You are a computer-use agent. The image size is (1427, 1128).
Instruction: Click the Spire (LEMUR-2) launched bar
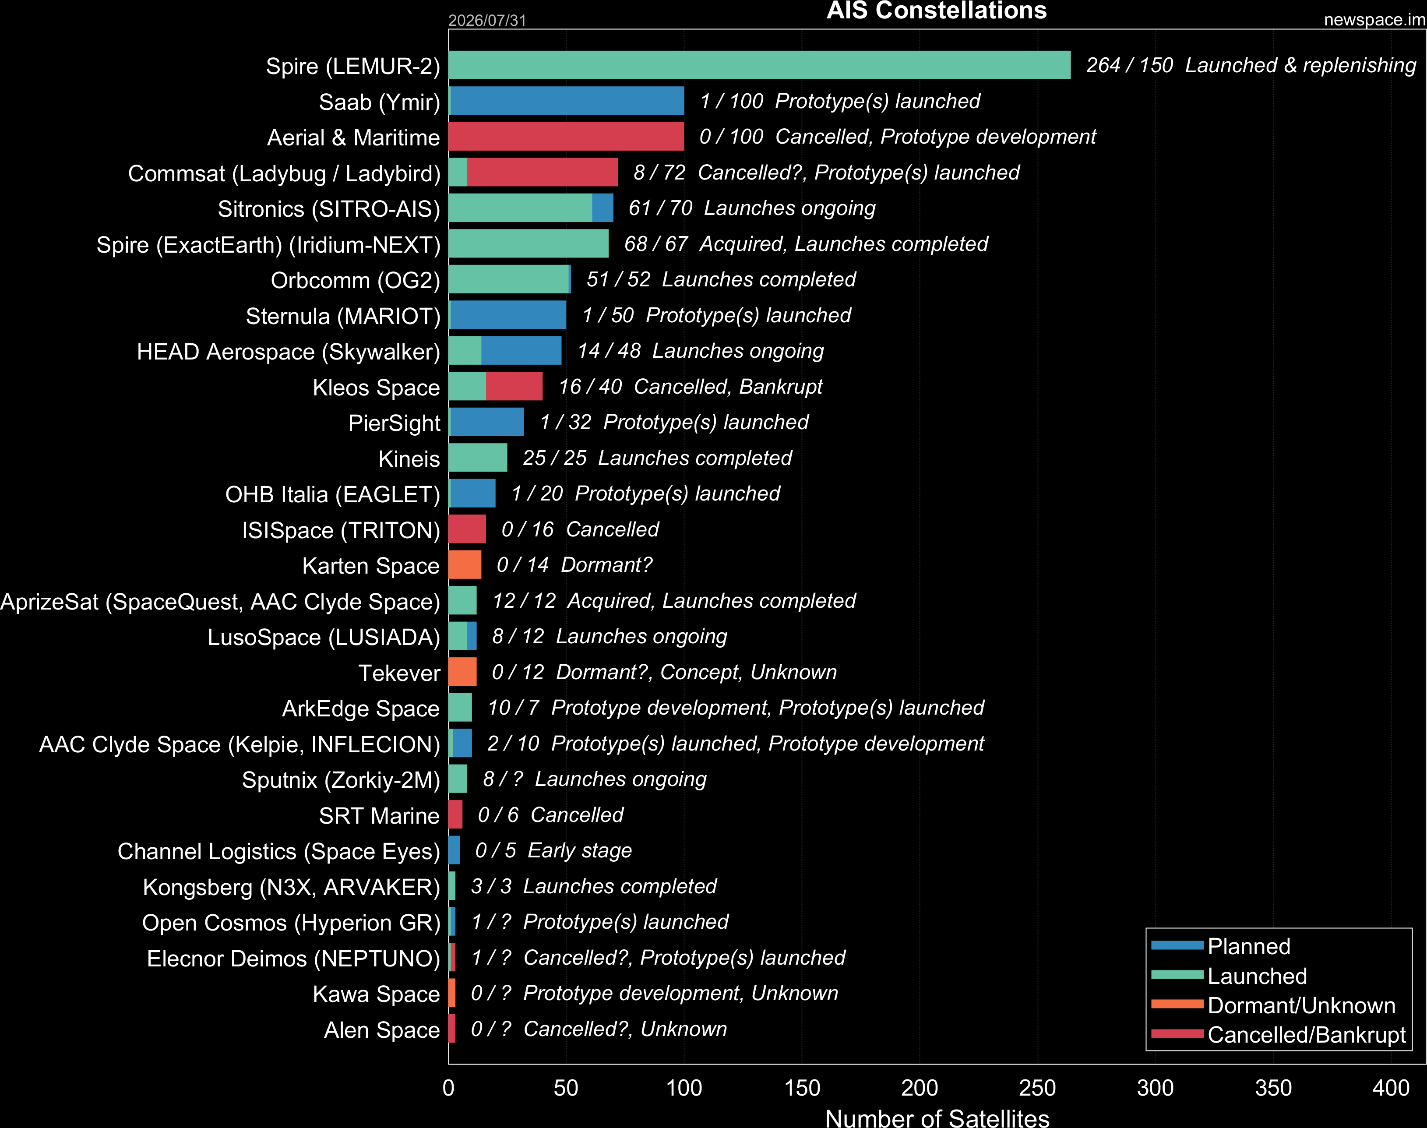point(759,65)
